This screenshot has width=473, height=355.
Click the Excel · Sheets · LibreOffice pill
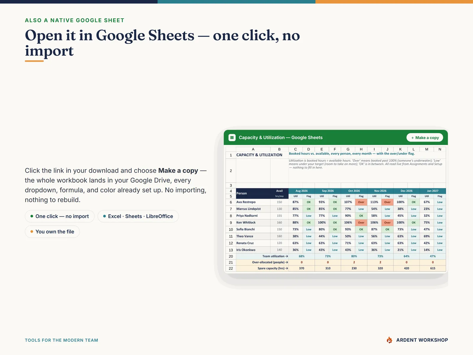pyautogui.click(x=138, y=216)
